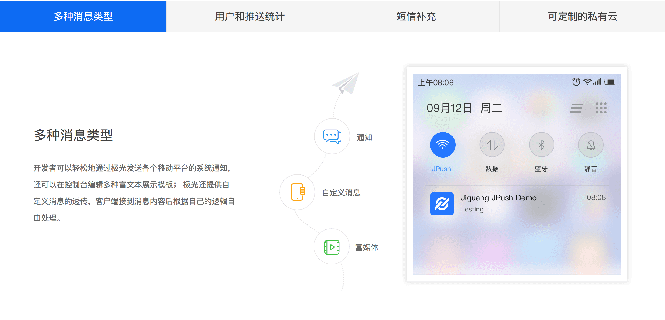This screenshot has width=665, height=320.
Task: Click the rich media video icon
Action: [332, 247]
